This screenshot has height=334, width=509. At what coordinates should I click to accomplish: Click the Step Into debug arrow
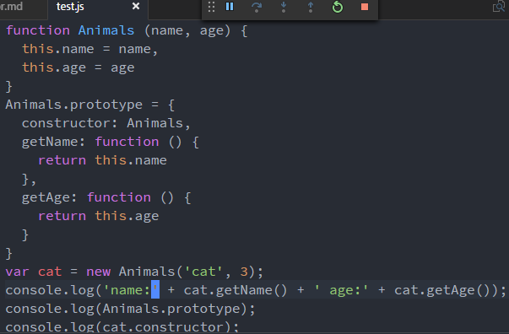[x=284, y=7]
